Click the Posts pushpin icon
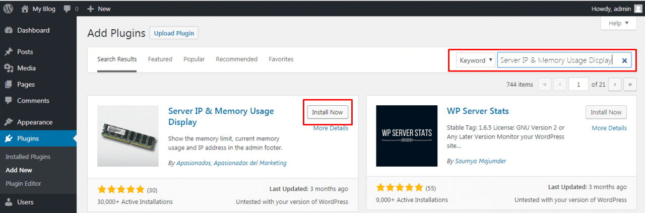Image resolution: width=645 pixels, height=213 pixels. pos(9,52)
